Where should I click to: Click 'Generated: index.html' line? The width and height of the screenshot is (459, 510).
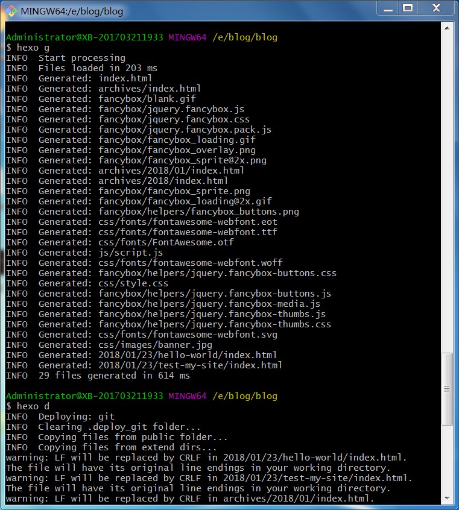(x=79, y=78)
